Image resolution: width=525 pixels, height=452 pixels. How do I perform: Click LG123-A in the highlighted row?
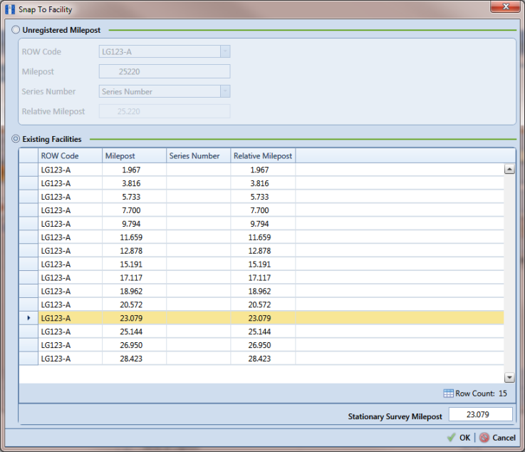point(70,318)
